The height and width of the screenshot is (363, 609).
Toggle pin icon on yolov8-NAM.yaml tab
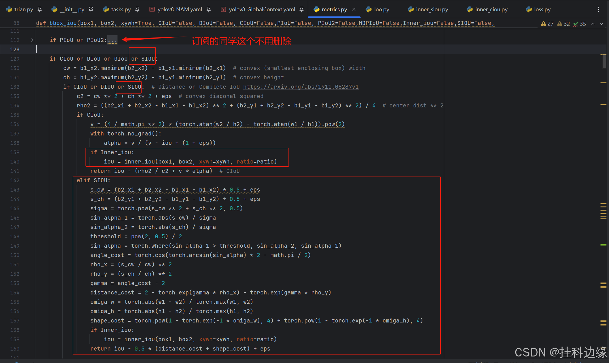209,9
